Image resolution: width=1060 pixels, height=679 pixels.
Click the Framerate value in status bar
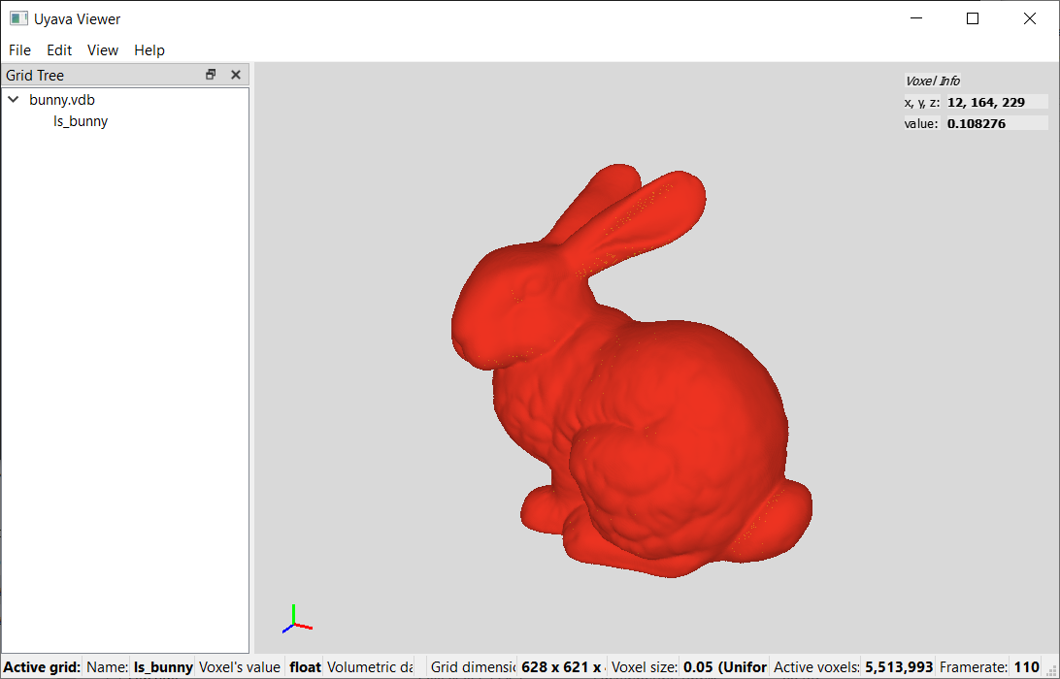1026,667
